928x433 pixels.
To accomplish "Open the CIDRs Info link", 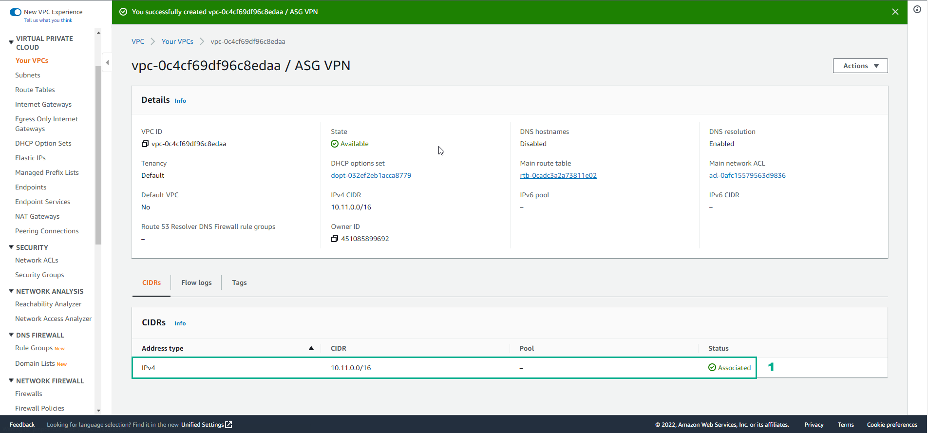I will (180, 323).
